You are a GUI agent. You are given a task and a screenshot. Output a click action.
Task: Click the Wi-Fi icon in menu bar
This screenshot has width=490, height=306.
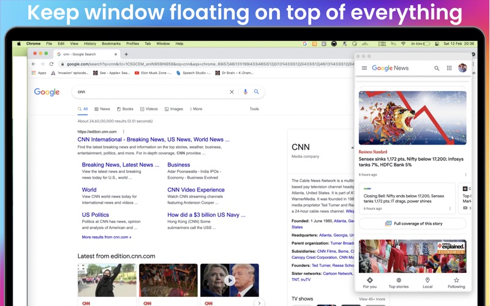pyautogui.click(x=403, y=43)
